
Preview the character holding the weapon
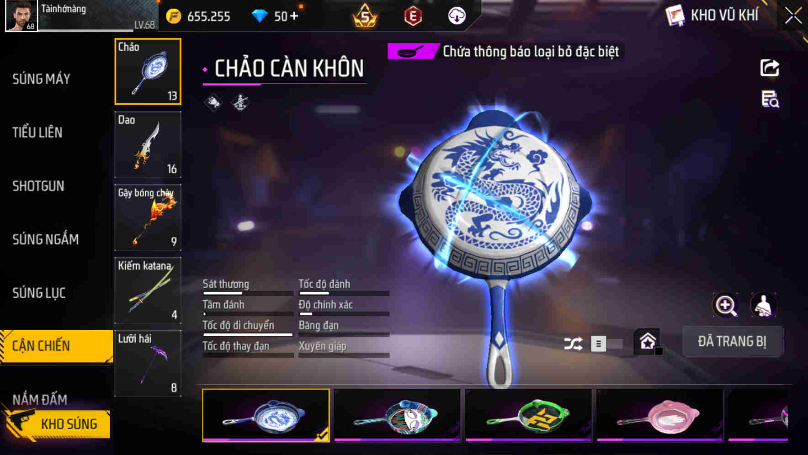point(764,305)
